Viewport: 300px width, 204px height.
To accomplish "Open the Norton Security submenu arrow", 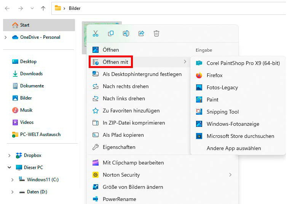I will 230,175.
